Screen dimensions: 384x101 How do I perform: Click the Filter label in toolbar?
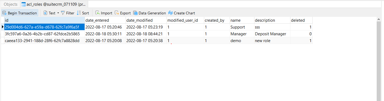coord(70,13)
